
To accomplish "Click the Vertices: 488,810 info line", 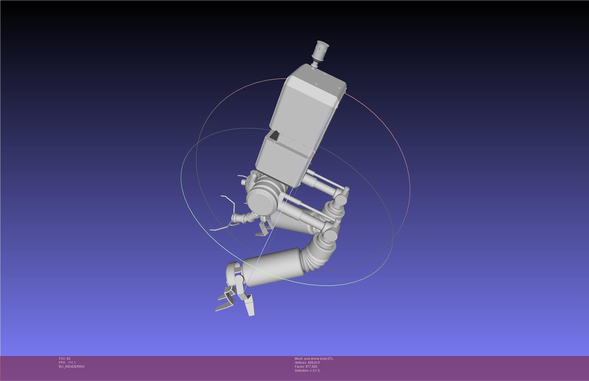I will (x=307, y=363).
